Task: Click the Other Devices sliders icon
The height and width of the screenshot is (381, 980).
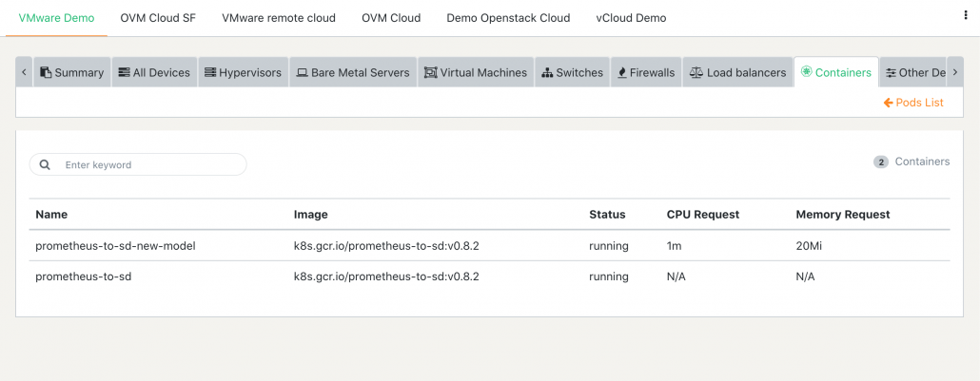Action: [892, 72]
